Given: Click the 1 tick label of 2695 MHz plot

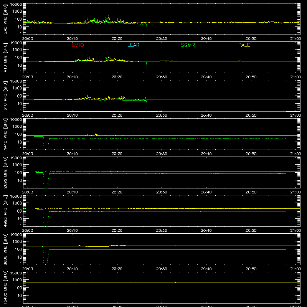Looking at the screenshot, I should [x=21, y=187].
